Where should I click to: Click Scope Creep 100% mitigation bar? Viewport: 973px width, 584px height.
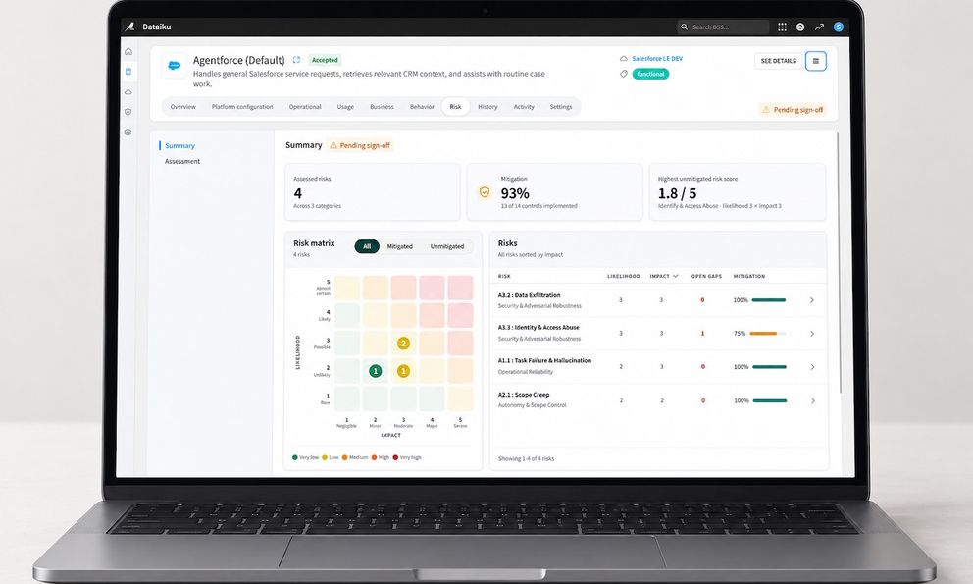coord(769,400)
